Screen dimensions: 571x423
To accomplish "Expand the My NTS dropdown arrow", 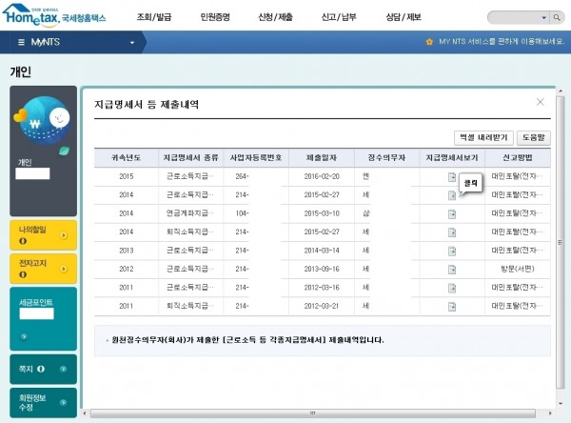I will pyautogui.click(x=132, y=43).
